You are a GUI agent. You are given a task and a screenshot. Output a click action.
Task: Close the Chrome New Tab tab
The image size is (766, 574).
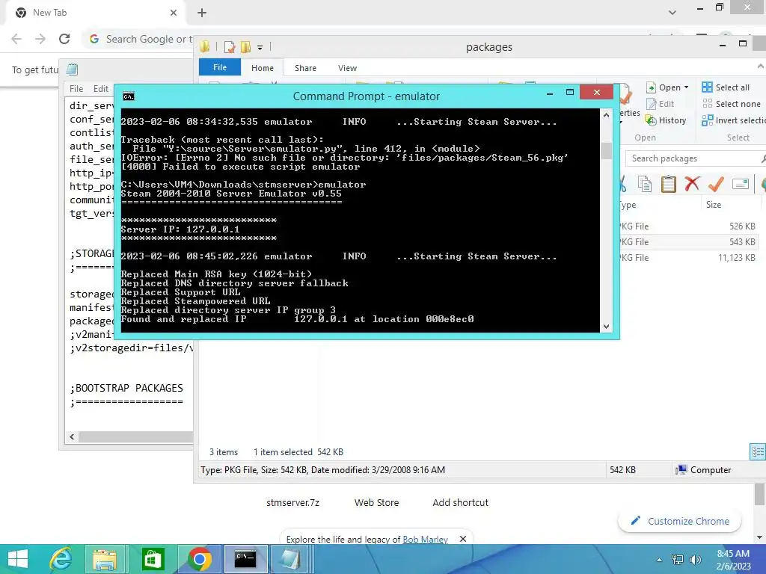coord(173,13)
